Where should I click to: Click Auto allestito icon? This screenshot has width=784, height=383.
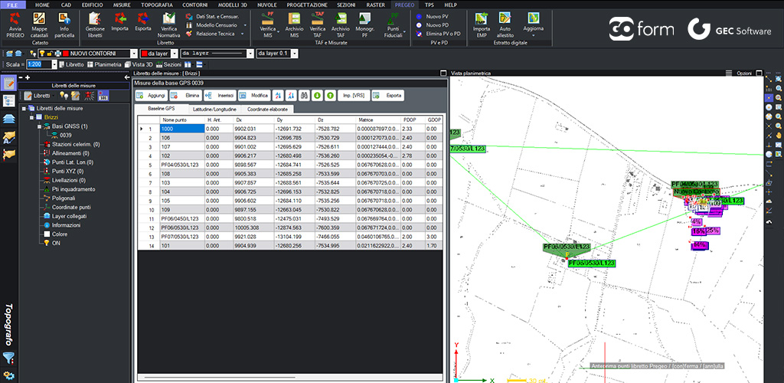click(x=505, y=25)
